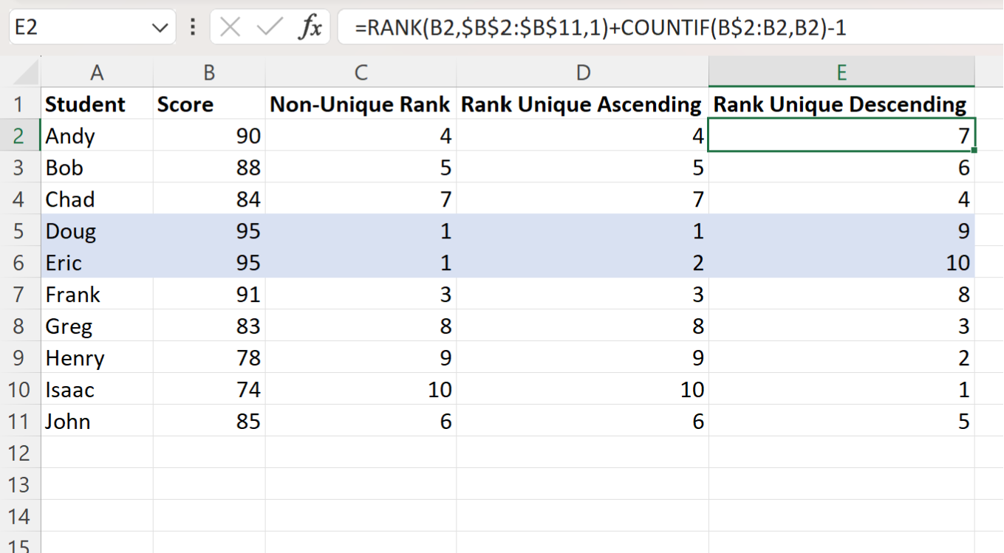Click the formula bar options dots
This screenshot has height=553, width=1004.
point(193,28)
